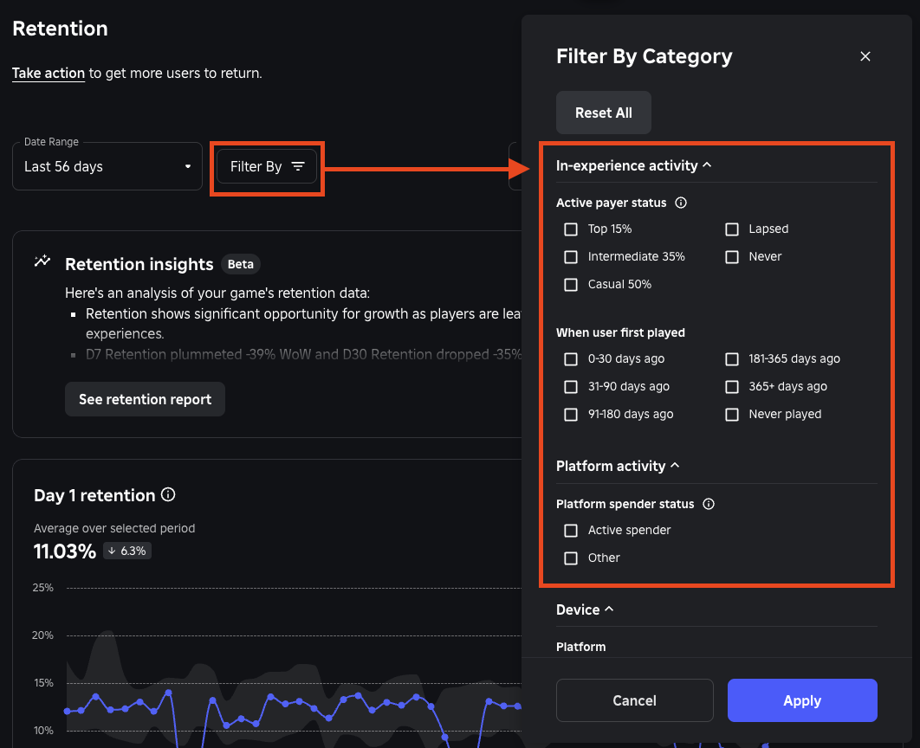Check the Never played option
This screenshot has width=920, height=748.
(x=732, y=415)
